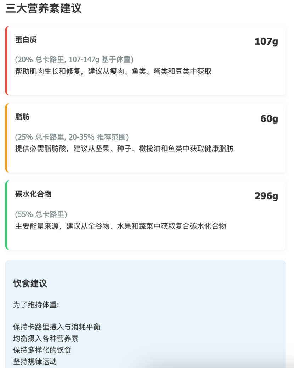Click the green accent bar of the carb card

click(7, 215)
